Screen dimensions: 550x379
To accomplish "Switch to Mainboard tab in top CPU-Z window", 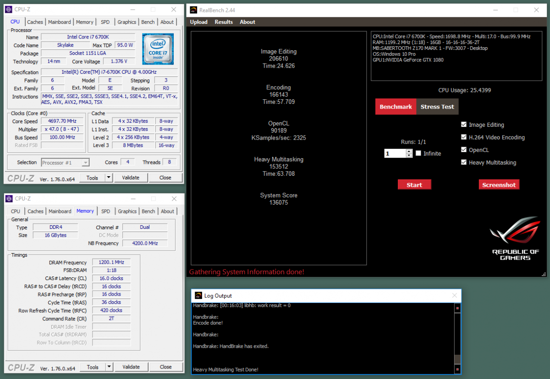I will 60,22.
